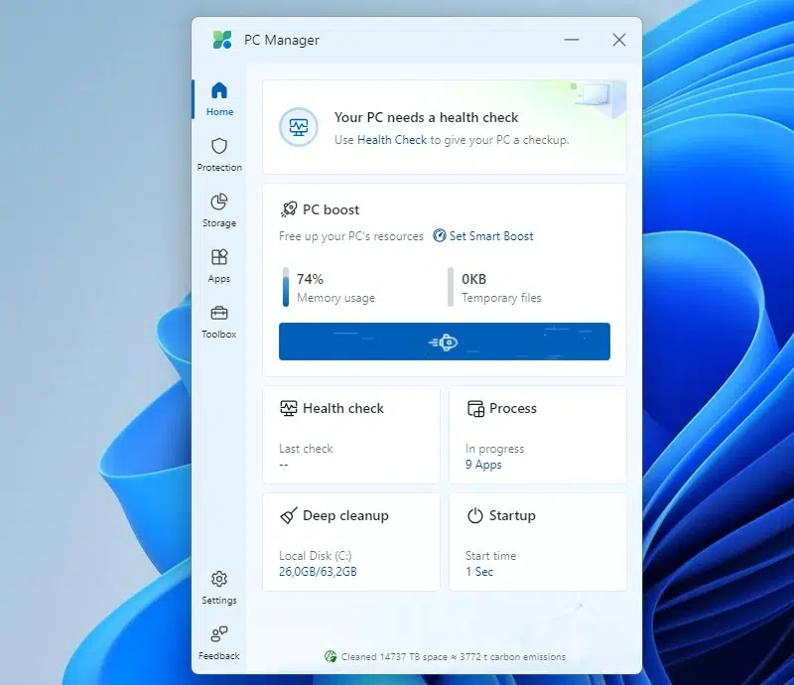Open the Protection shield section
The image size is (794, 685).
point(219,154)
